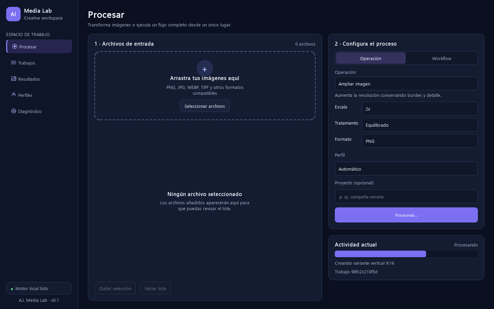Click the Perfiles person icon
494x309 pixels.
[14, 95]
